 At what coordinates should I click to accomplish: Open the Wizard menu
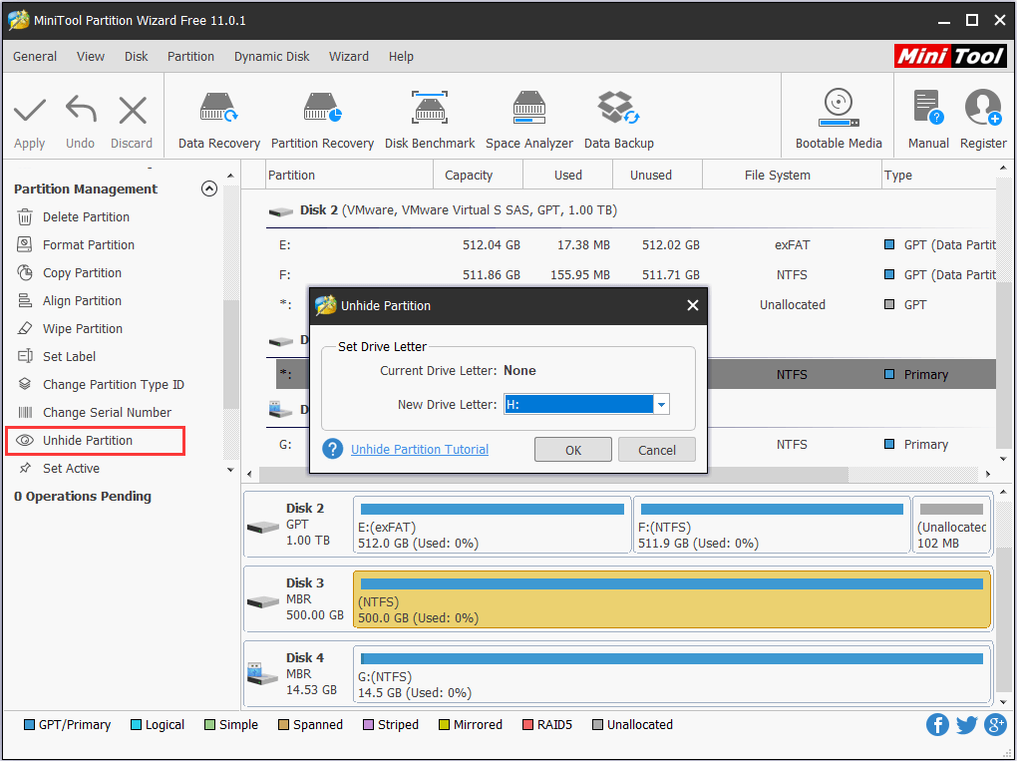[348, 57]
